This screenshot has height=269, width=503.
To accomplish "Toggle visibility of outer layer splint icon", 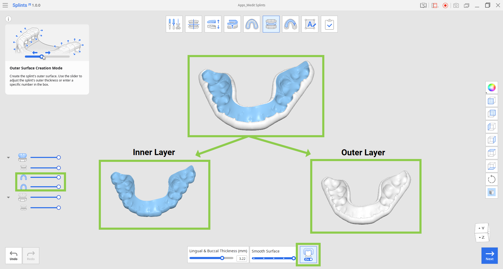I will click(24, 187).
